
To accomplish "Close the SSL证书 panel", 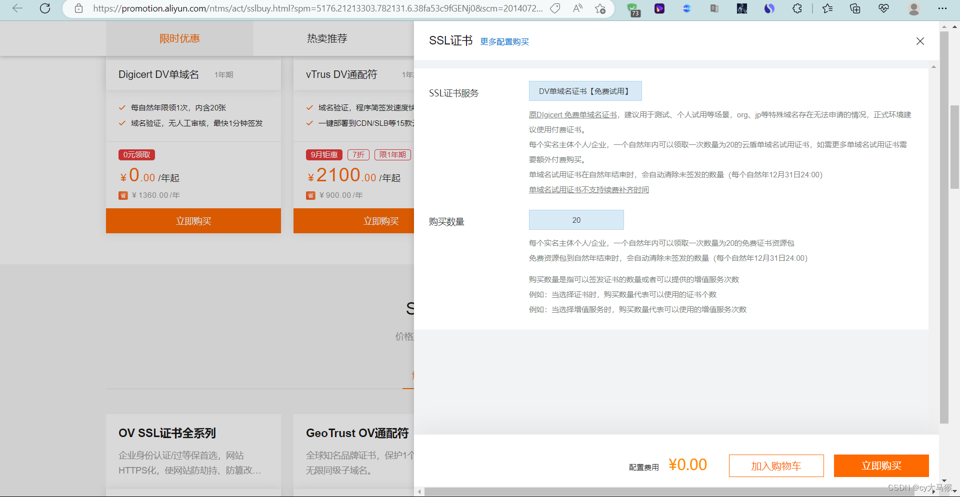I will 920,41.
